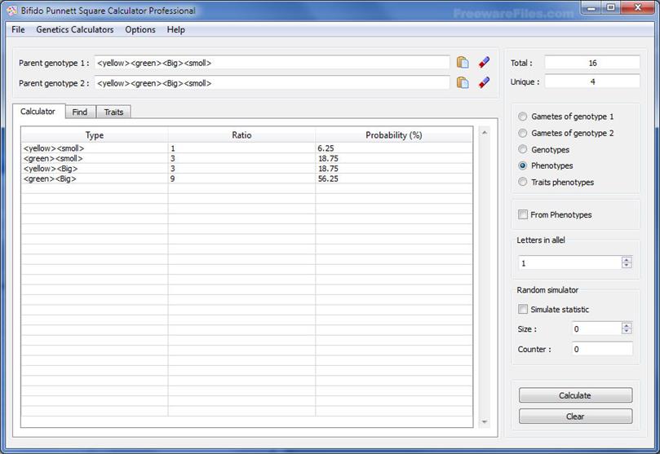Viewport: 660px width, 454px height.
Task: Select Gametes of genotype 1 radio
Action: click(522, 117)
